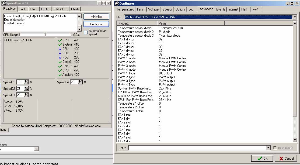Open the Events tab in Configure
300x165 pixels.
221,9
